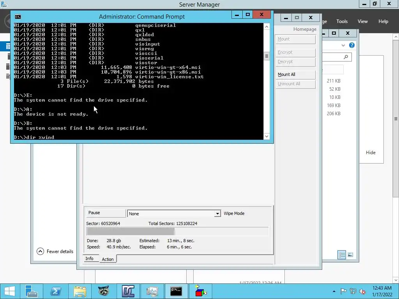Click the command line input area

pyautogui.click(x=138, y=137)
